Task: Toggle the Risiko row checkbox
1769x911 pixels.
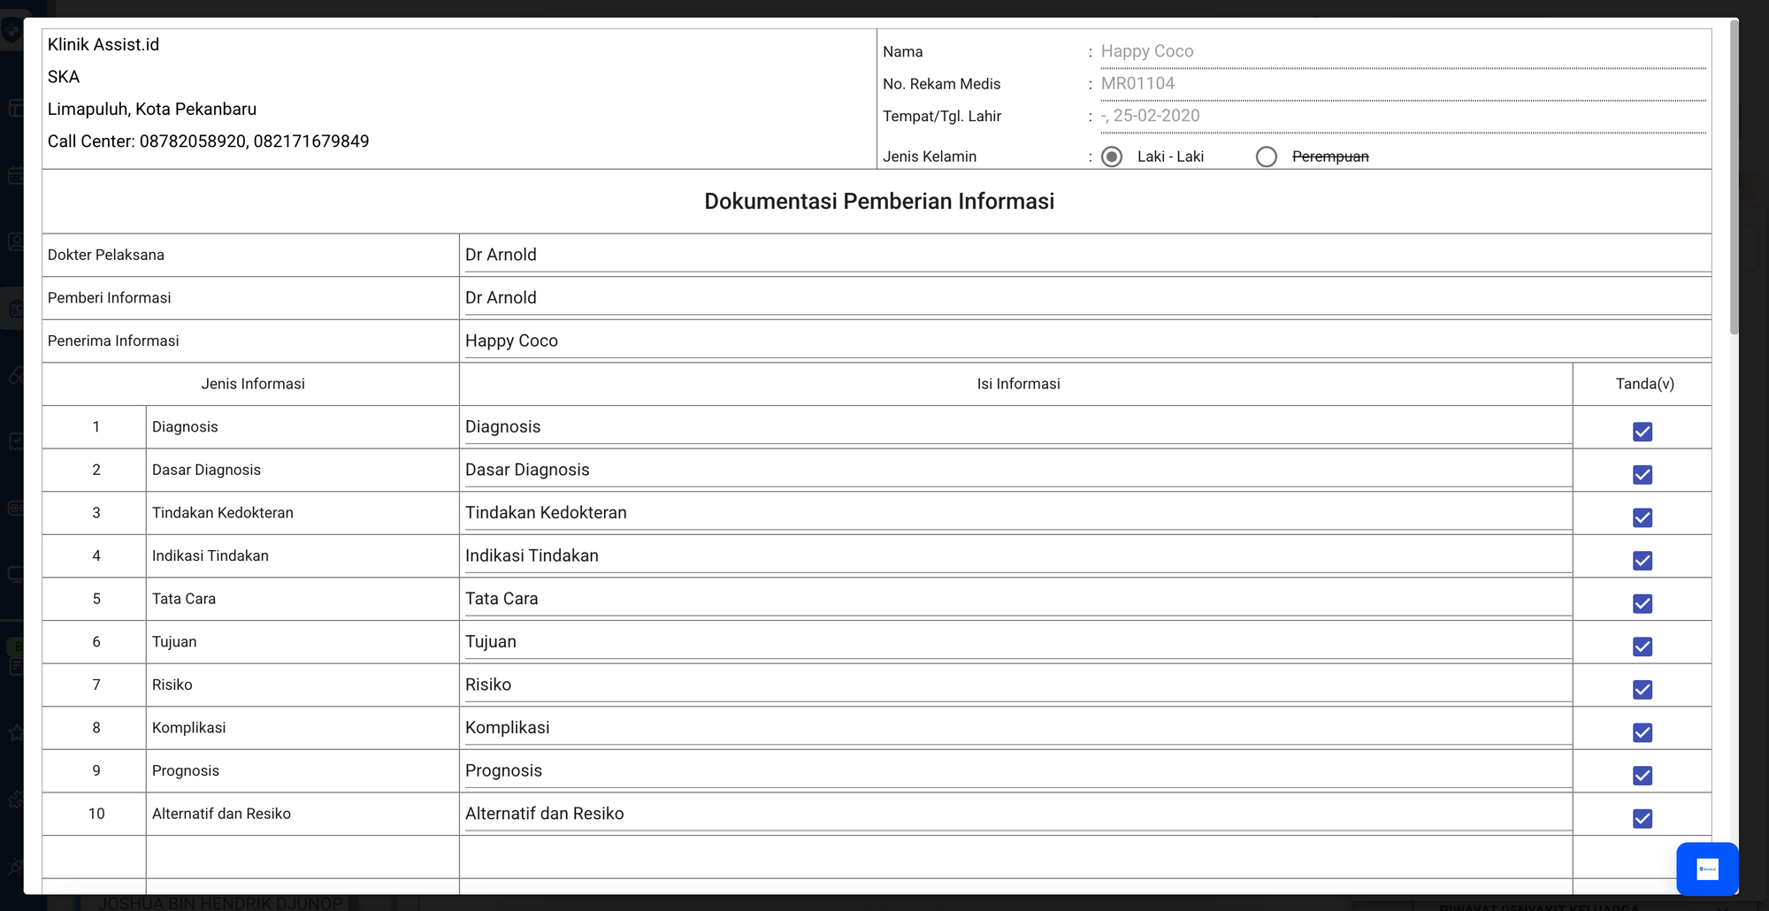Action: (1642, 690)
